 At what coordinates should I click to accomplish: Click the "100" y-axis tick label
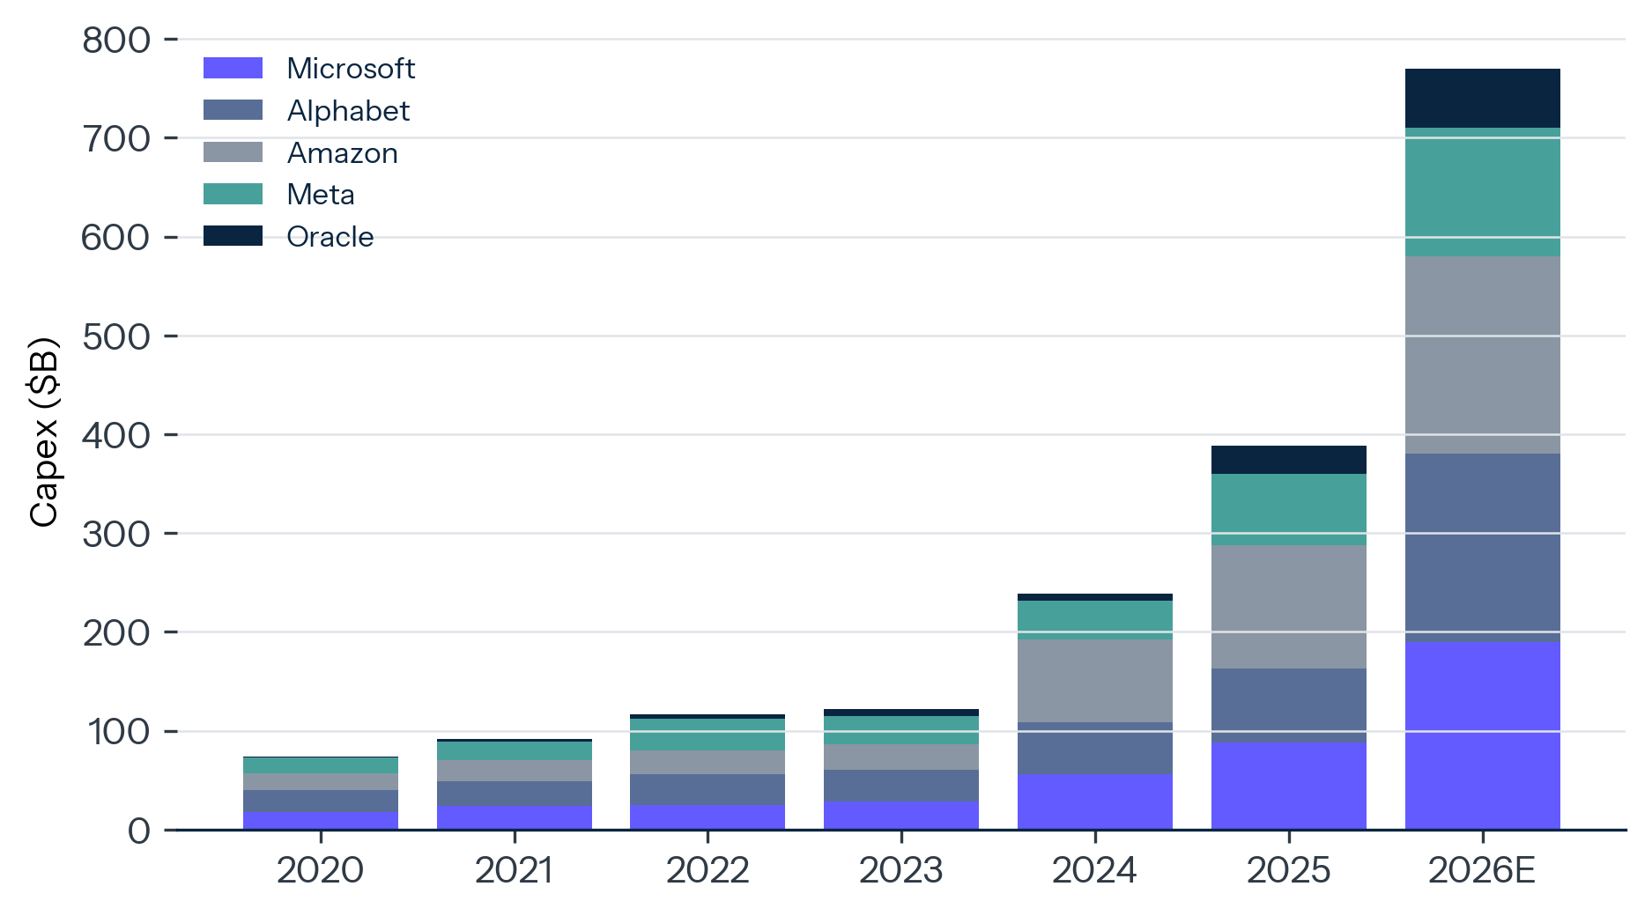[119, 731]
